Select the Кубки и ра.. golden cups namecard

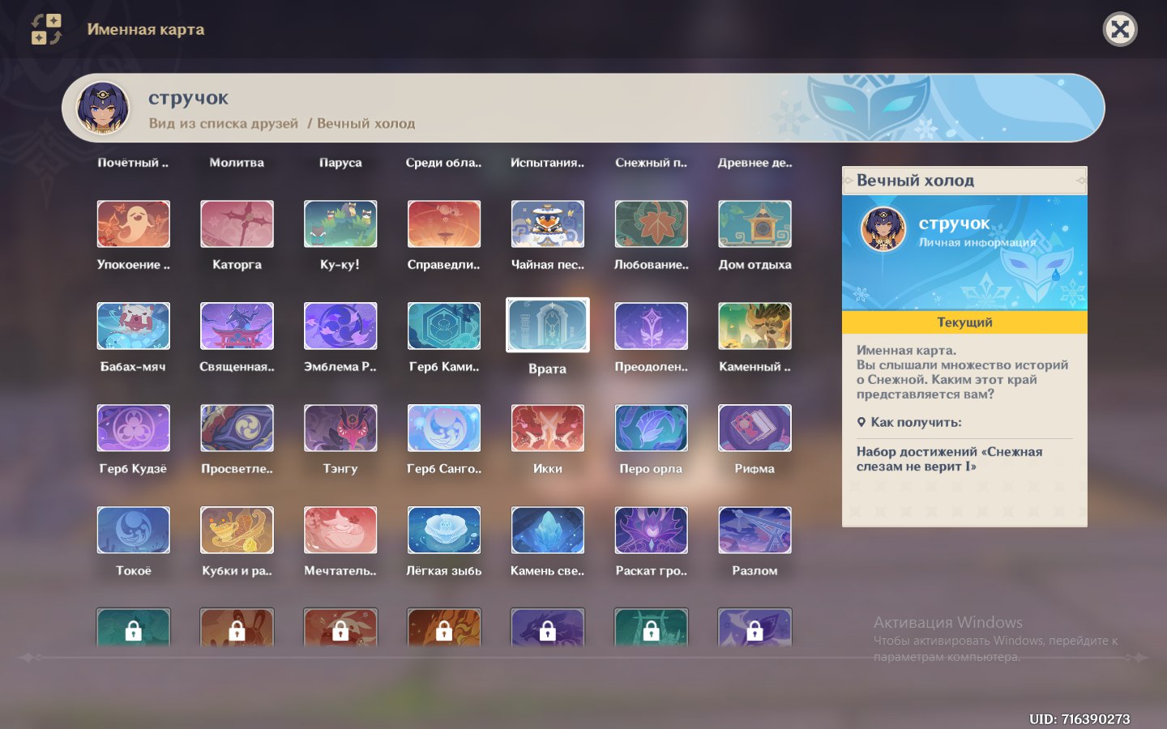237,531
